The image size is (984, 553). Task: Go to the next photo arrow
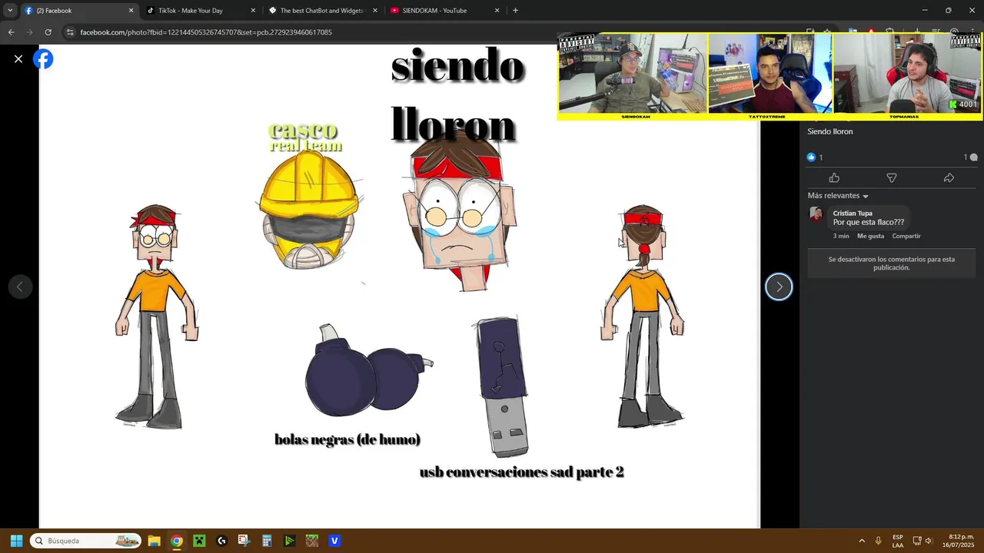(779, 287)
